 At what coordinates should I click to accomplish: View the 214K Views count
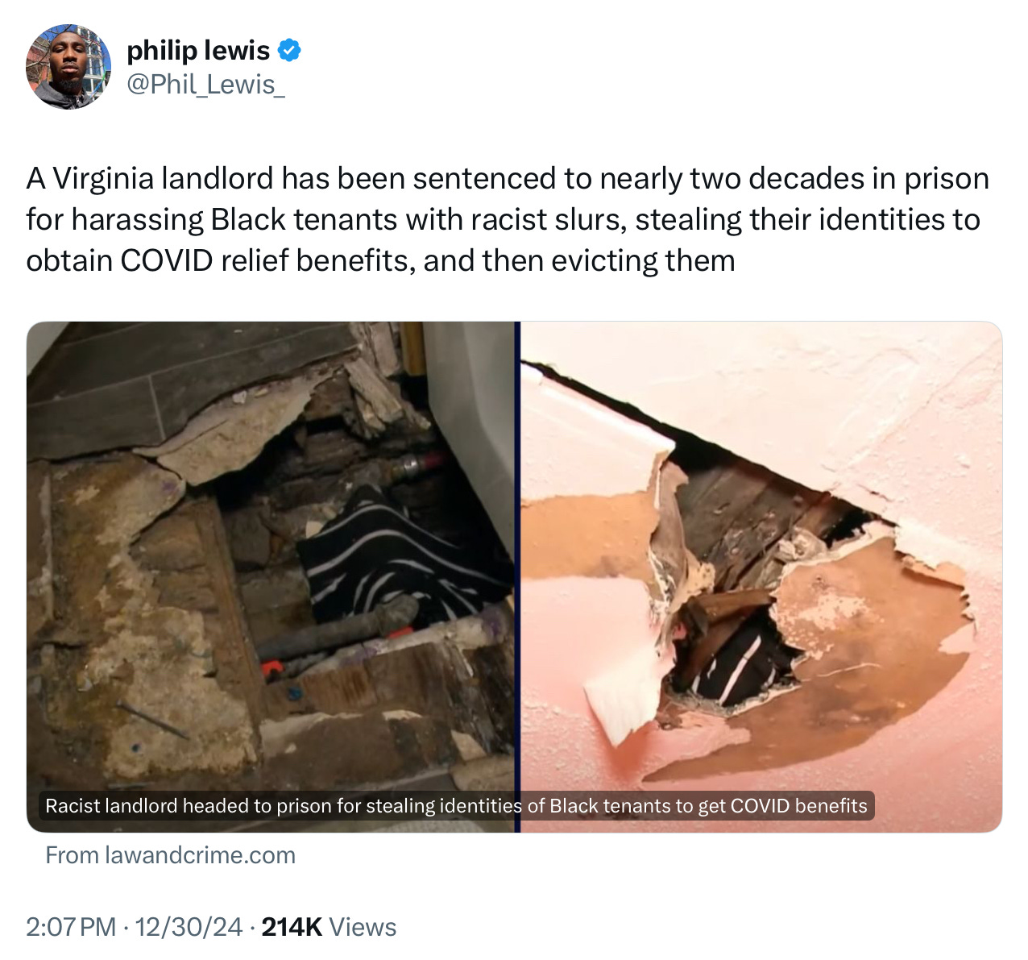(x=329, y=927)
